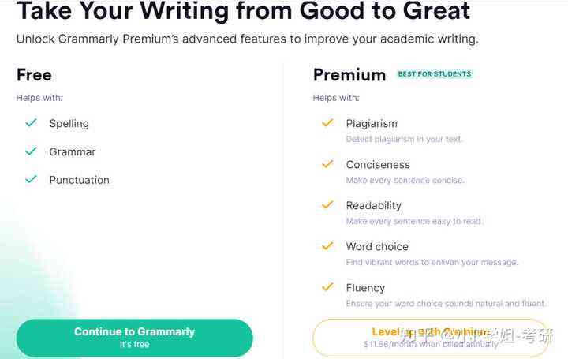The image size is (568, 359).
Task: Click the orange checkmark beside Conciseness
Action: [x=327, y=164]
